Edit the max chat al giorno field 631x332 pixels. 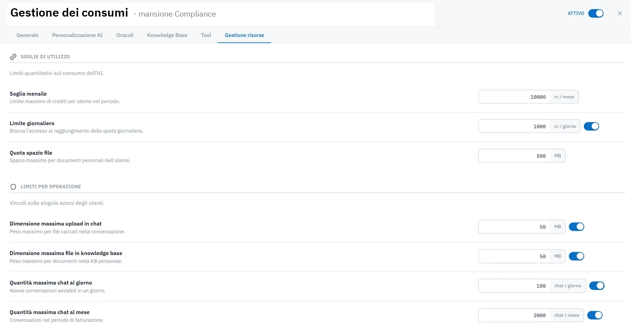514,286
